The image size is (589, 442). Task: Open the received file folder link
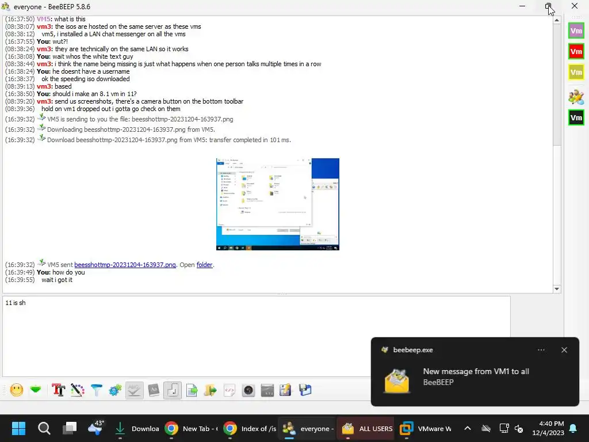[204, 265]
